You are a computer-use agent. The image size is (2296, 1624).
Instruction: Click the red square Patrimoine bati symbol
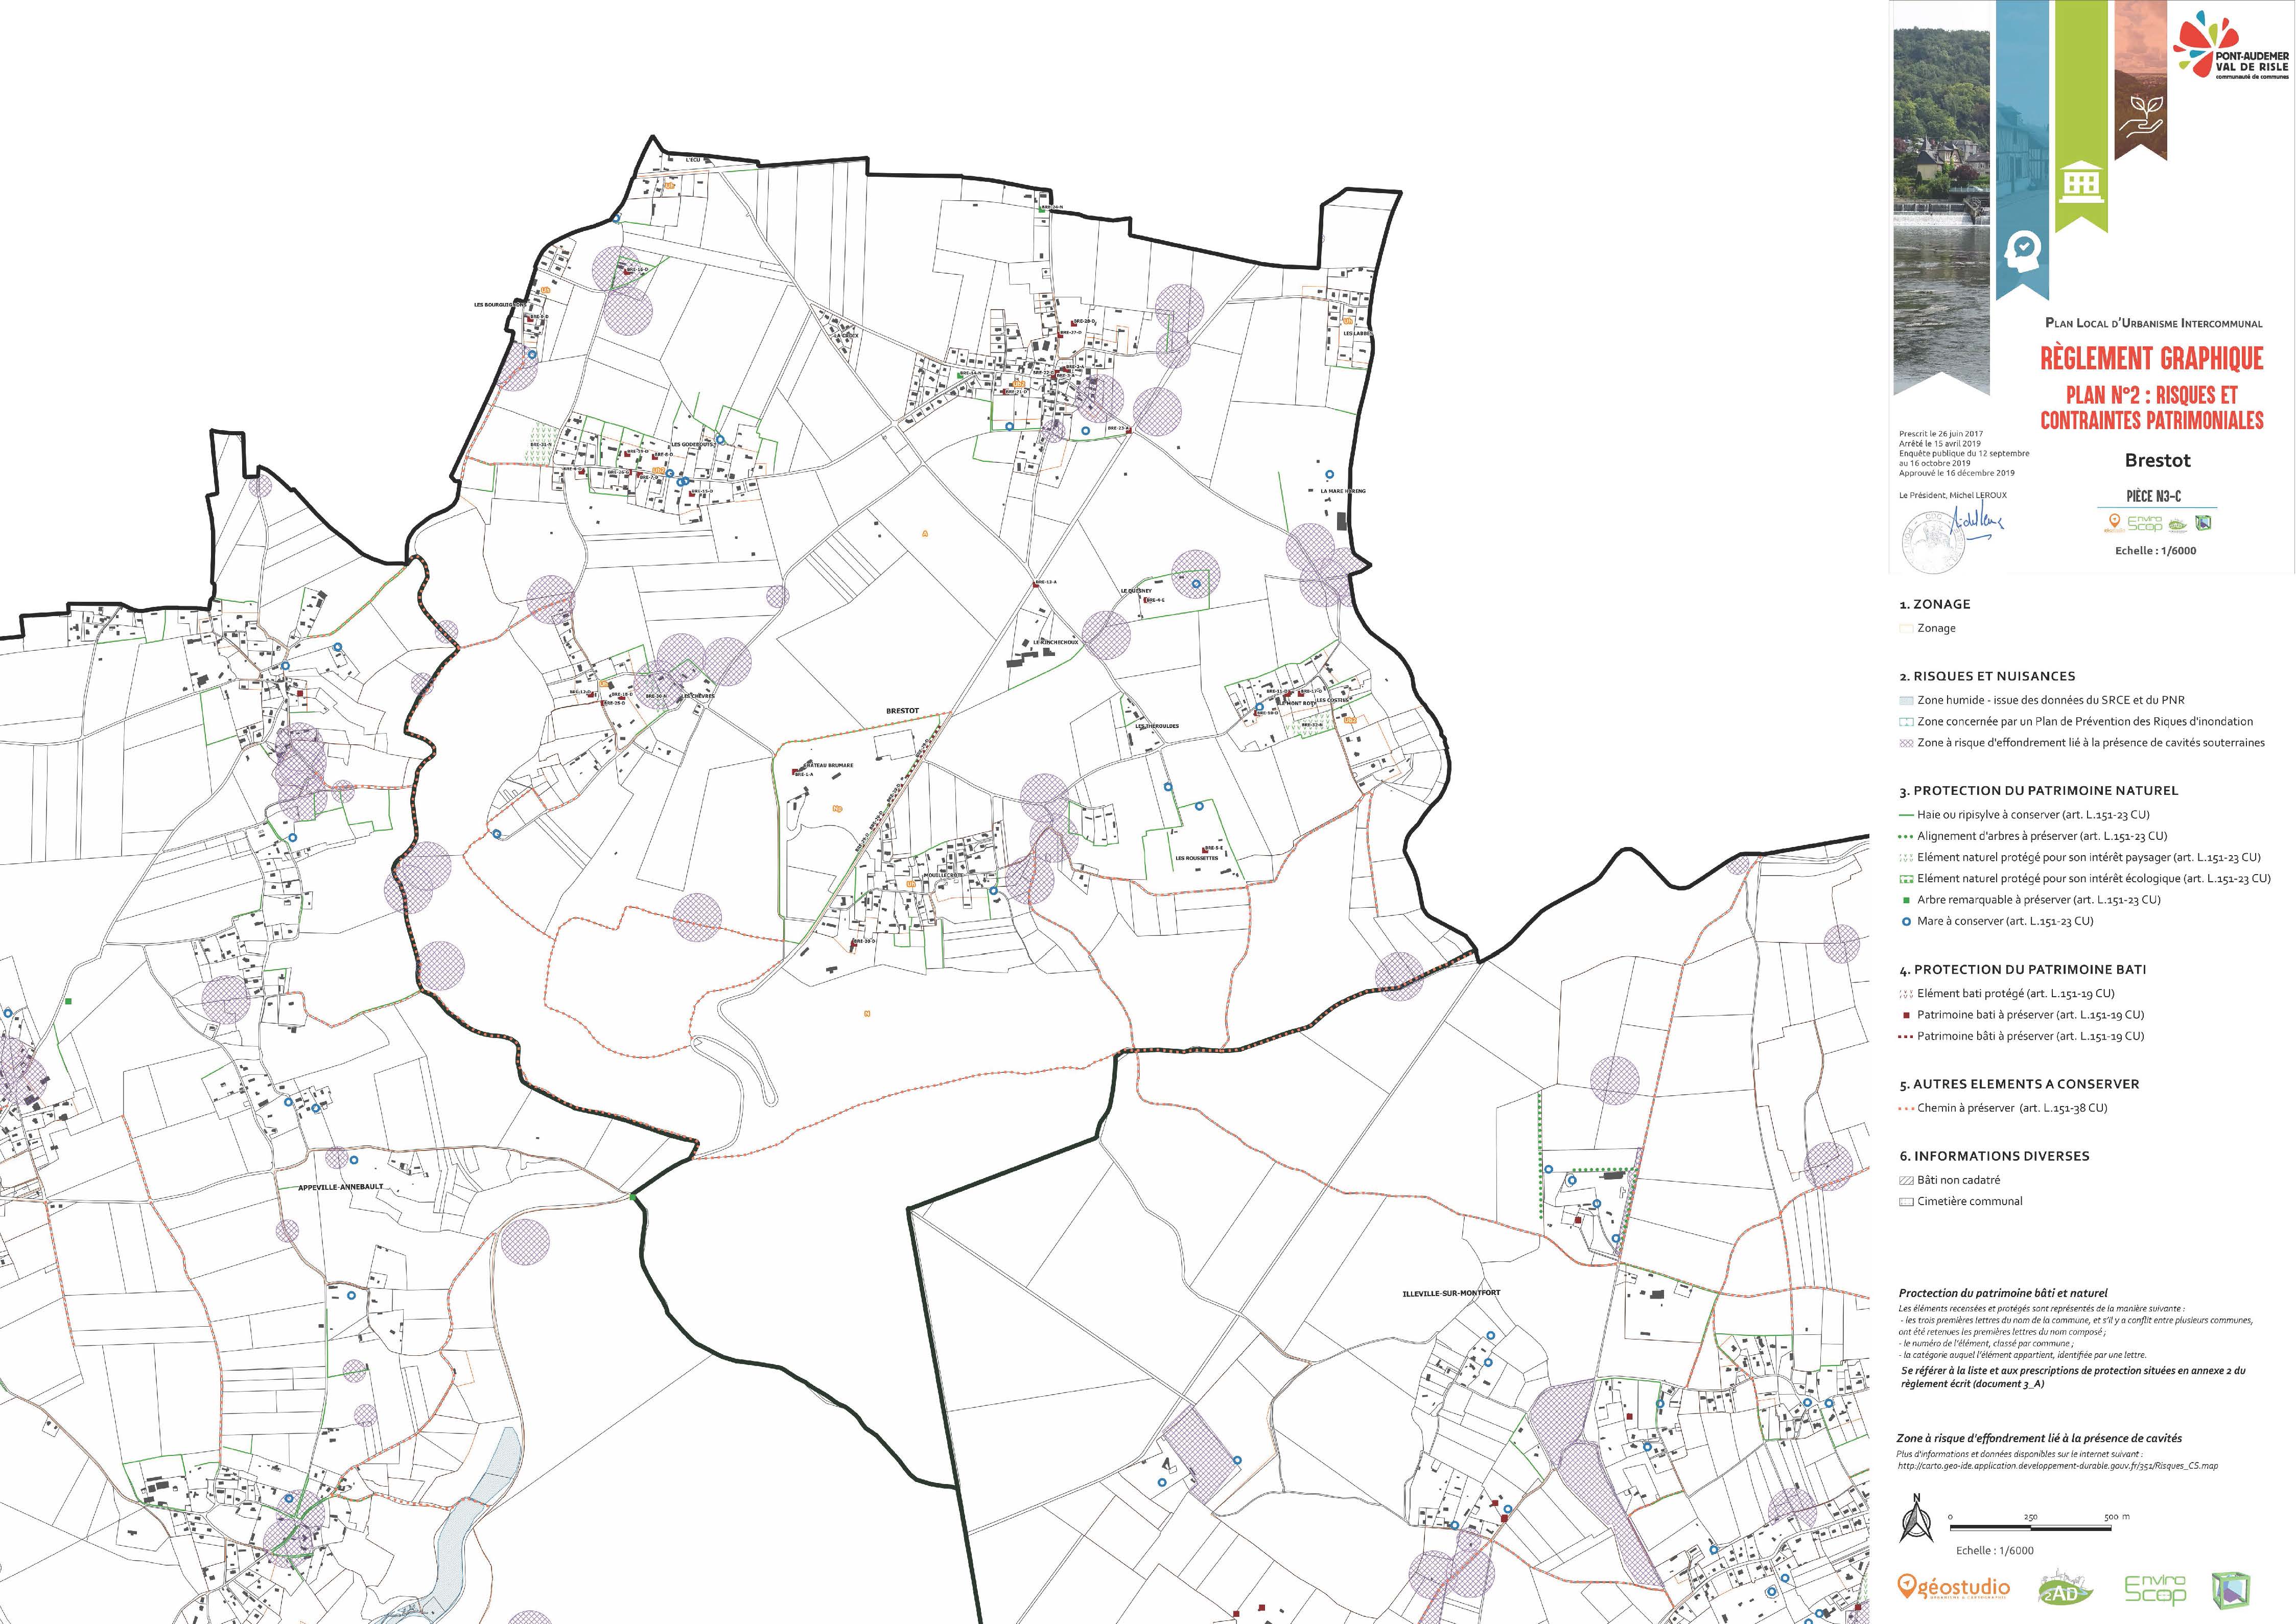(1906, 1015)
